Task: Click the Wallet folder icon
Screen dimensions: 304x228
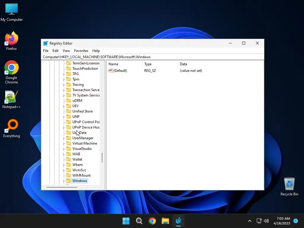Action: point(69,159)
